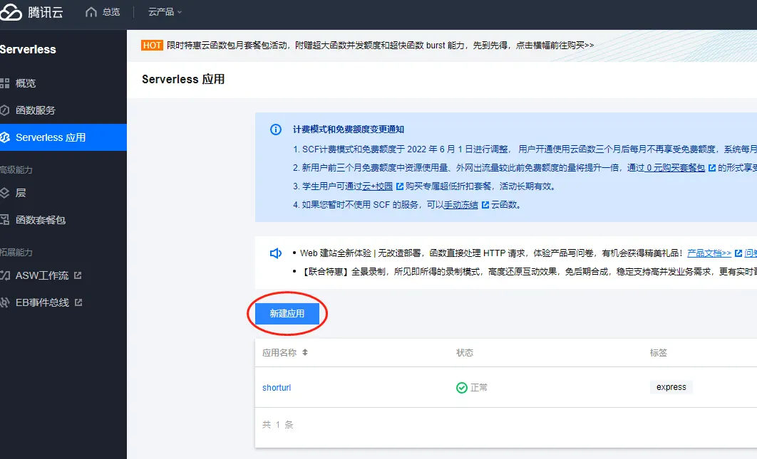Click the Serverless 应用 sidebar icon
757x459 pixels.
pyautogui.click(x=4, y=137)
